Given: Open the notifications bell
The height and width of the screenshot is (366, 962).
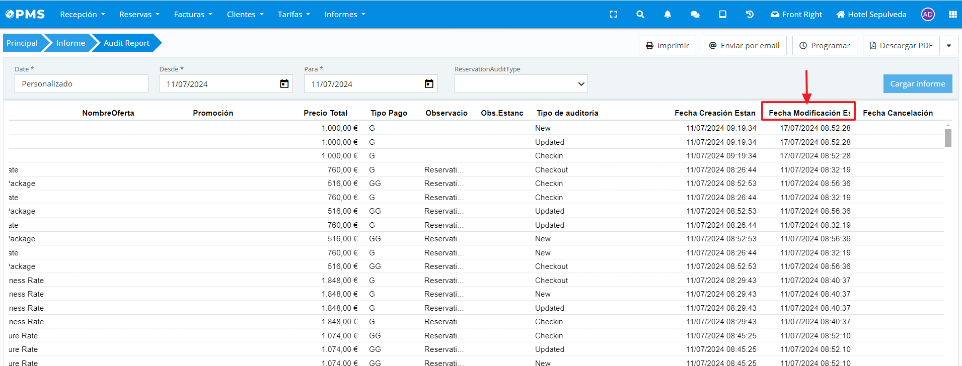Looking at the screenshot, I should pyautogui.click(x=668, y=15).
